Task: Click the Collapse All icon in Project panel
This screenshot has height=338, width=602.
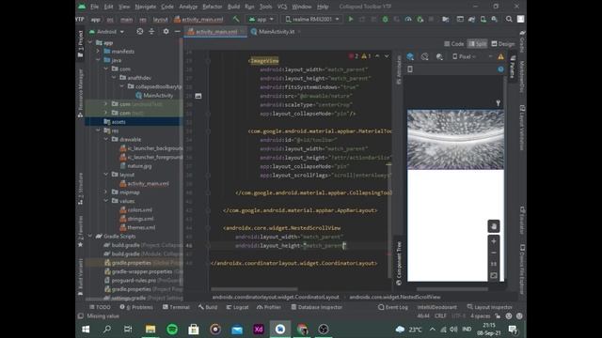Action: 151,31
